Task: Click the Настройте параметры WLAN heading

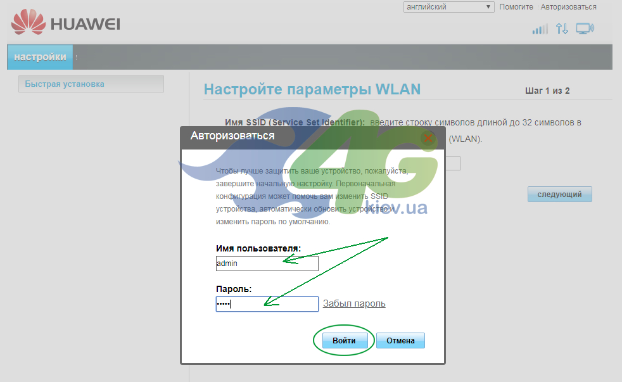Action: [x=312, y=89]
